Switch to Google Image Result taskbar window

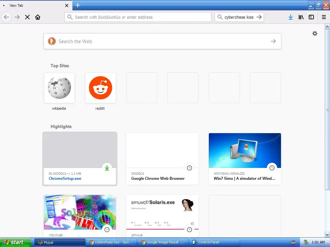point(163,242)
